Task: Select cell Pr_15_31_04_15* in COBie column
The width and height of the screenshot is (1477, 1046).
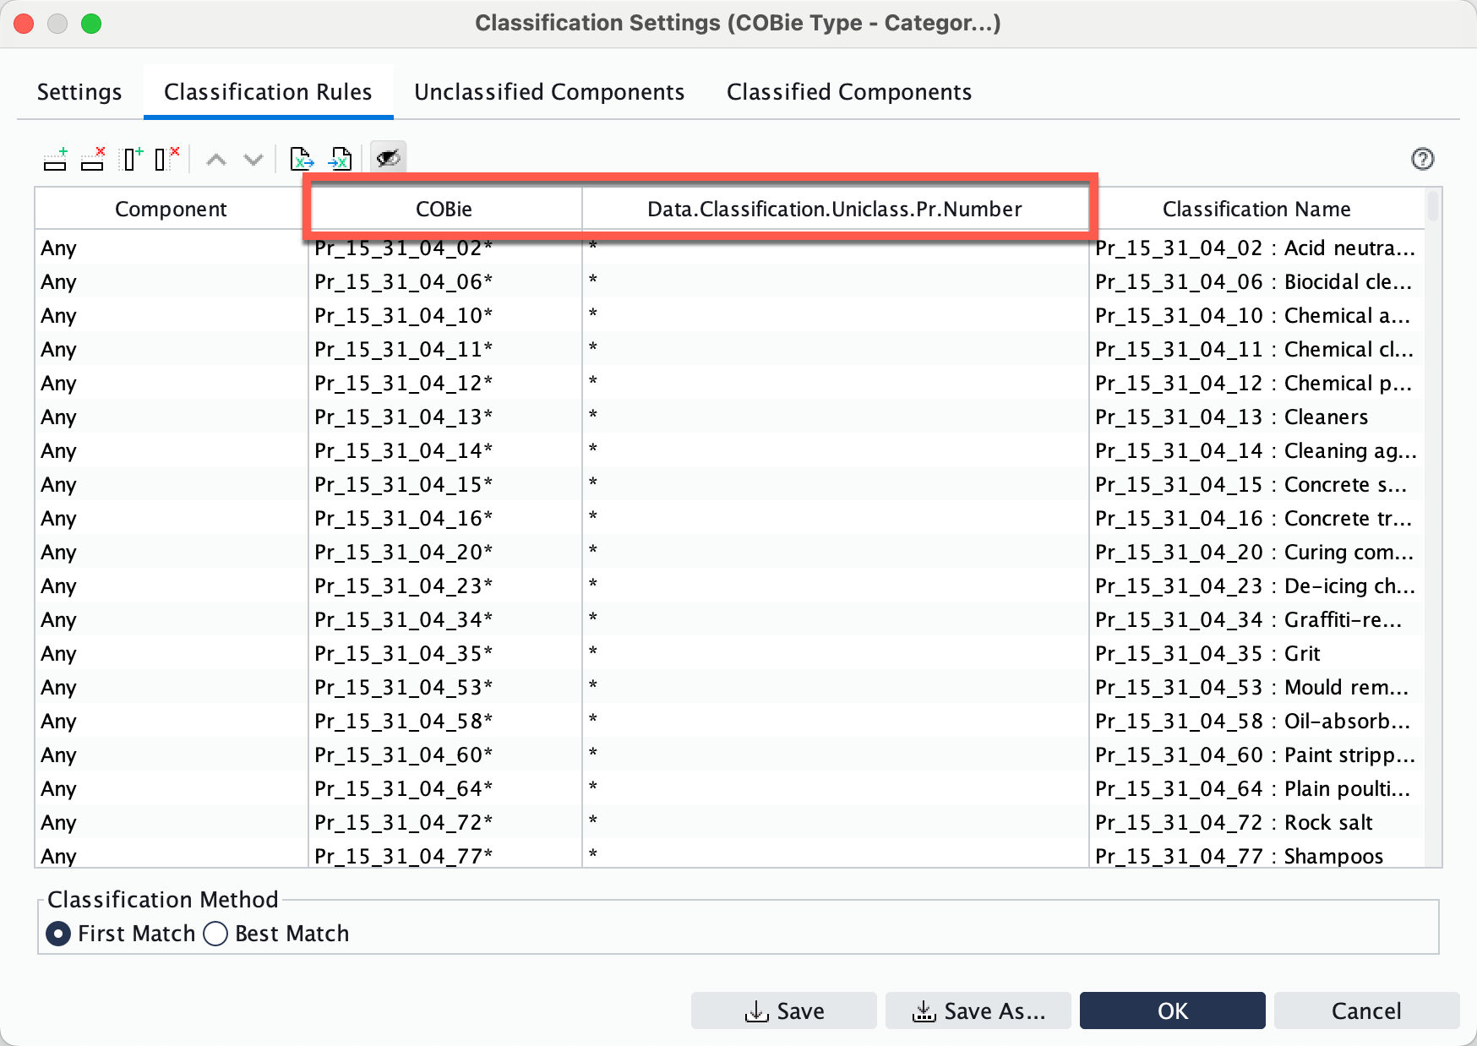Action: point(445,484)
